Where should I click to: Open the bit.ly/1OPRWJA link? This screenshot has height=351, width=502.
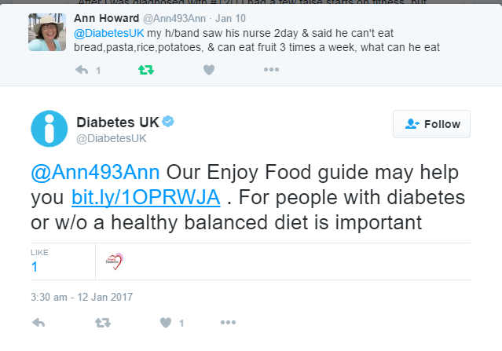click(x=146, y=197)
